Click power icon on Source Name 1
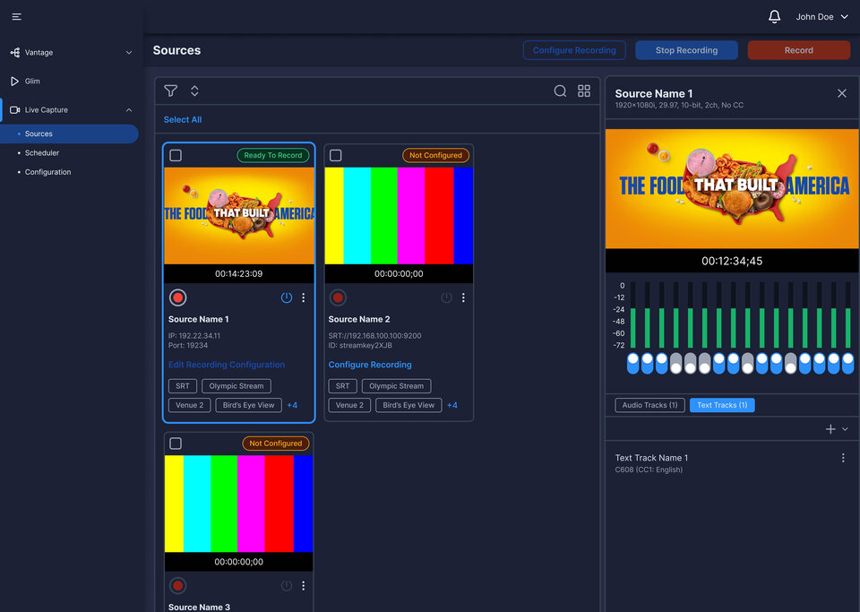Screen dimensions: 860x612 pyautogui.click(x=287, y=297)
